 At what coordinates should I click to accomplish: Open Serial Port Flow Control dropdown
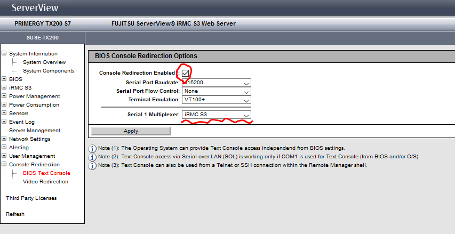[x=217, y=91]
